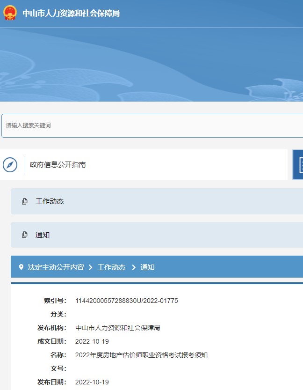
Task: Expand the 工作动态 sidebar row
Action: pos(50,201)
